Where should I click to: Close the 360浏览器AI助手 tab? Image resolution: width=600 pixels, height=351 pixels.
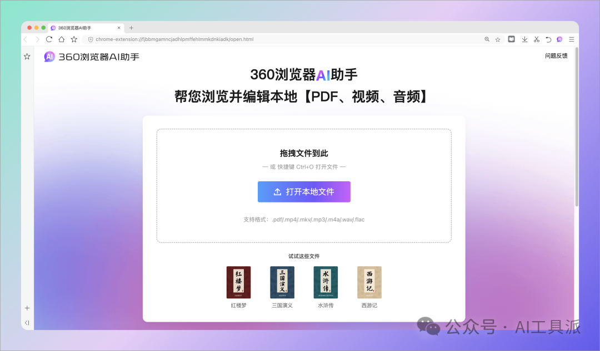tap(119, 28)
